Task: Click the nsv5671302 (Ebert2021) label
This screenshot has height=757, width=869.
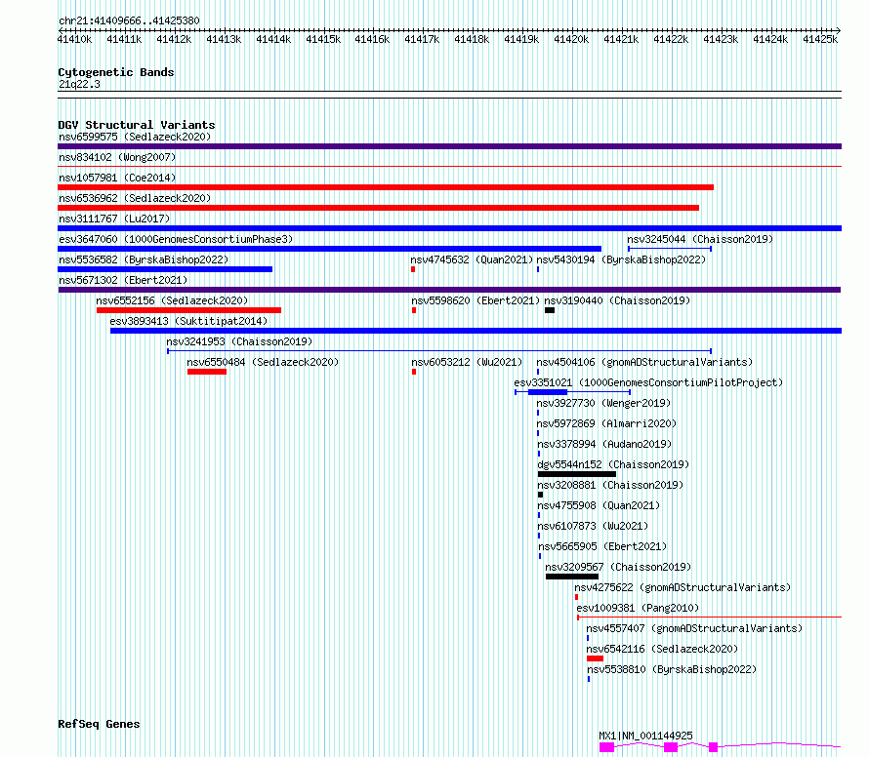Action: click(x=123, y=280)
